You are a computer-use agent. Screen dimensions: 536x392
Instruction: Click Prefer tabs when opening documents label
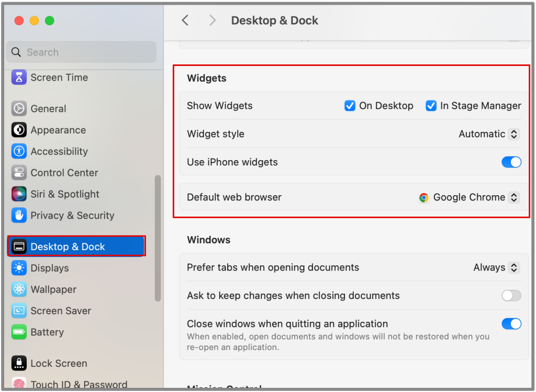coord(273,267)
